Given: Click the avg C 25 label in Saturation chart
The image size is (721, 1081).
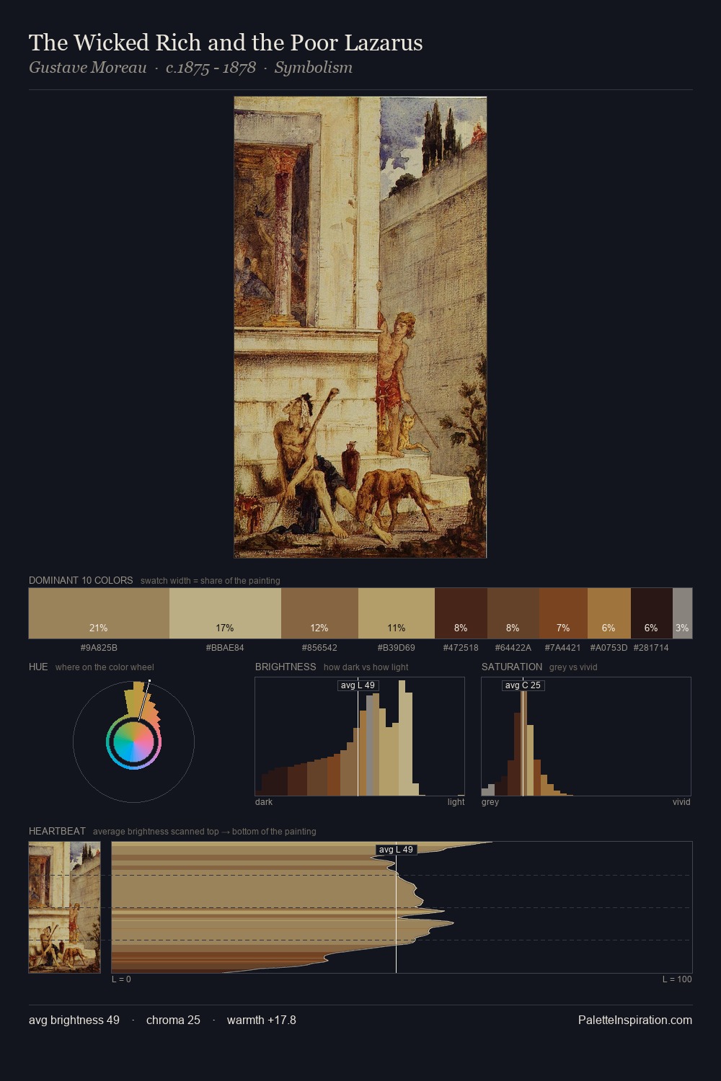Looking at the screenshot, I should pos(523,685).
